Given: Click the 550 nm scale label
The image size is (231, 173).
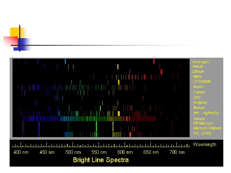Looking at the screenshot, I should (99, 152).
